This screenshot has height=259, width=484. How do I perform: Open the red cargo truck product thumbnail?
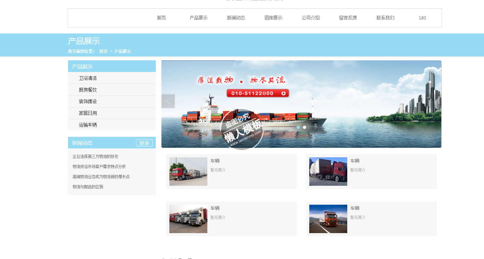click(328, 172)
